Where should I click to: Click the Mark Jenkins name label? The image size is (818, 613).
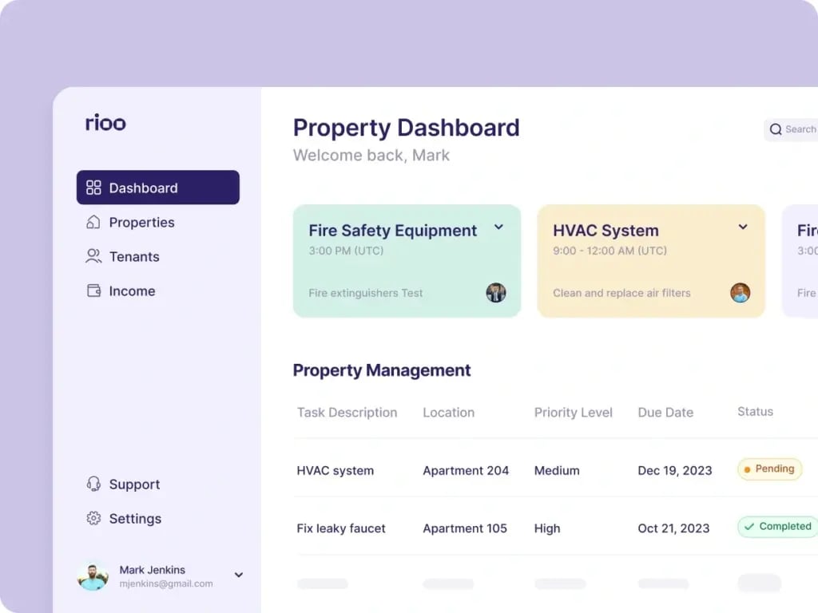point(153,570)
